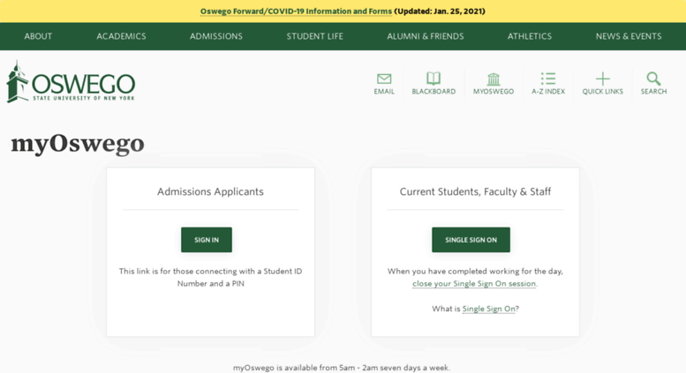This screenshot has height=373, width=686.
Task: Open the Email envelope icon
Action: pos(384,78)
